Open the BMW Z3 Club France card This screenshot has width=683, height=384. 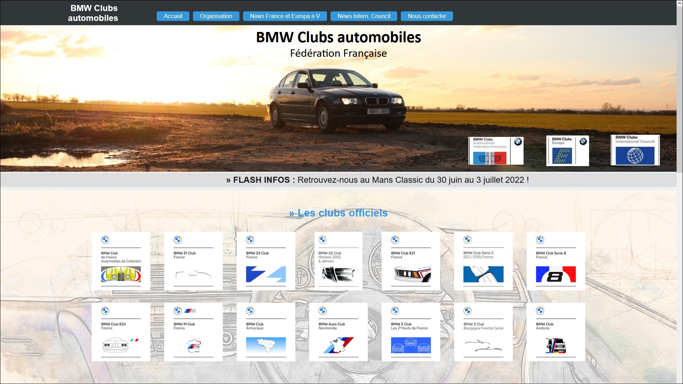pyautogui.click(x=266, y=261)
